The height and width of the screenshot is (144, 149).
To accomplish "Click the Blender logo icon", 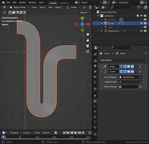I will 3,3.
